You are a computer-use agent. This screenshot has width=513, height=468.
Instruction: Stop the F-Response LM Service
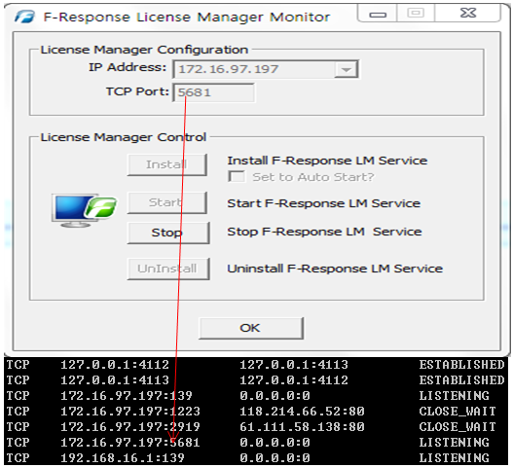coord(167,233)
